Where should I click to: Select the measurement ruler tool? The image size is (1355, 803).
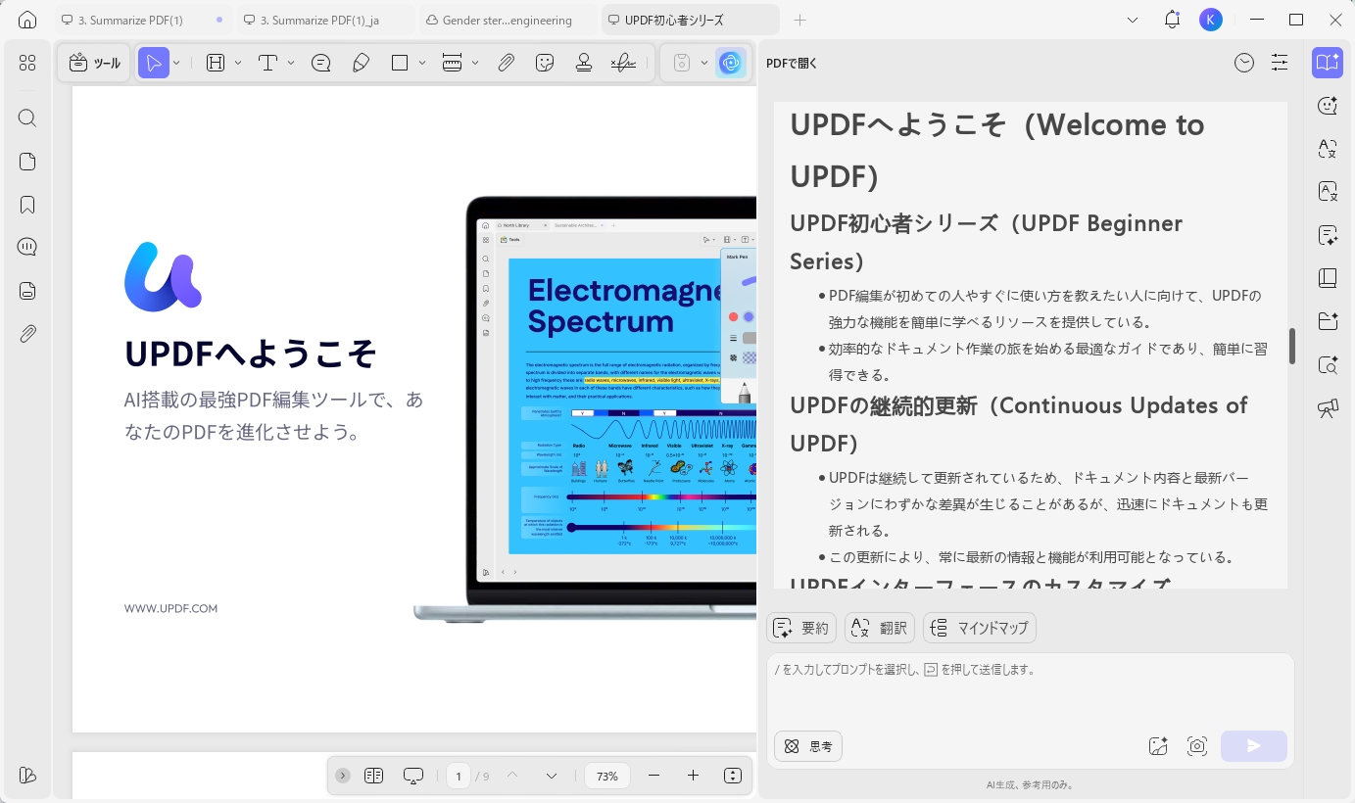[x=452, y=64]
